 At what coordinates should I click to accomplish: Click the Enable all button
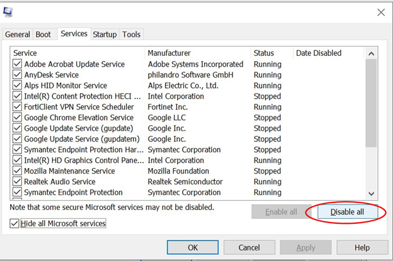point(281,212)
